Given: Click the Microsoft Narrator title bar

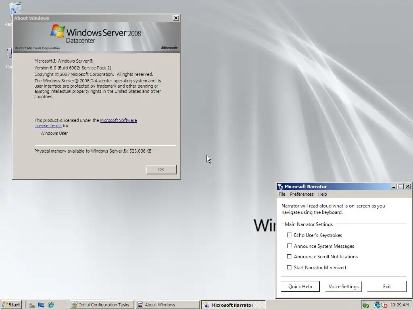Looking at the screenshot, I should tap(337, 186).
